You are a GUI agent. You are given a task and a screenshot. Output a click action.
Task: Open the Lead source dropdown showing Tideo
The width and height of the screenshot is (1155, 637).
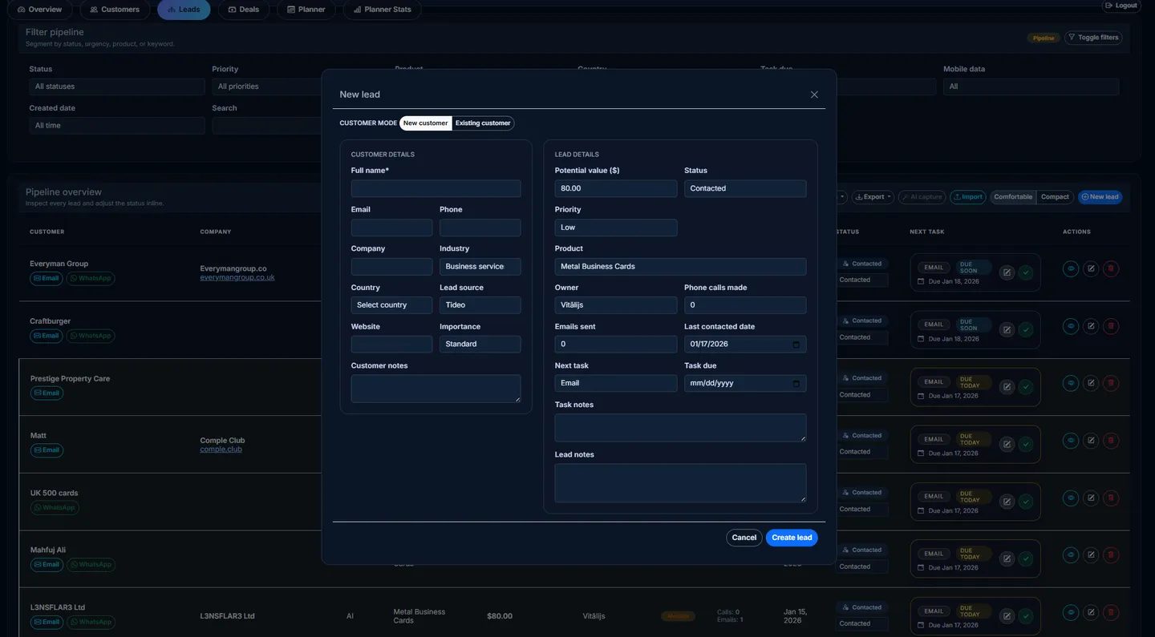pos(480,305)
